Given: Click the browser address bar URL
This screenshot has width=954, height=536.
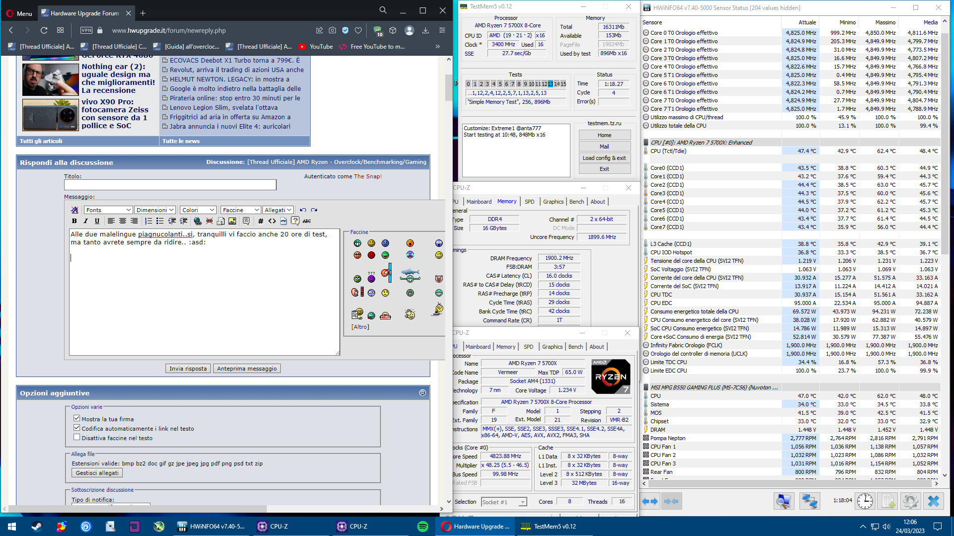Looking at the screenshot, I should [169, 30].
